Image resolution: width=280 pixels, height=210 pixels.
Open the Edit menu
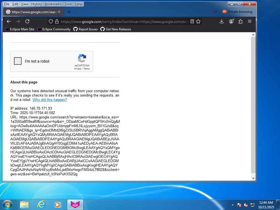pos(15,4)
